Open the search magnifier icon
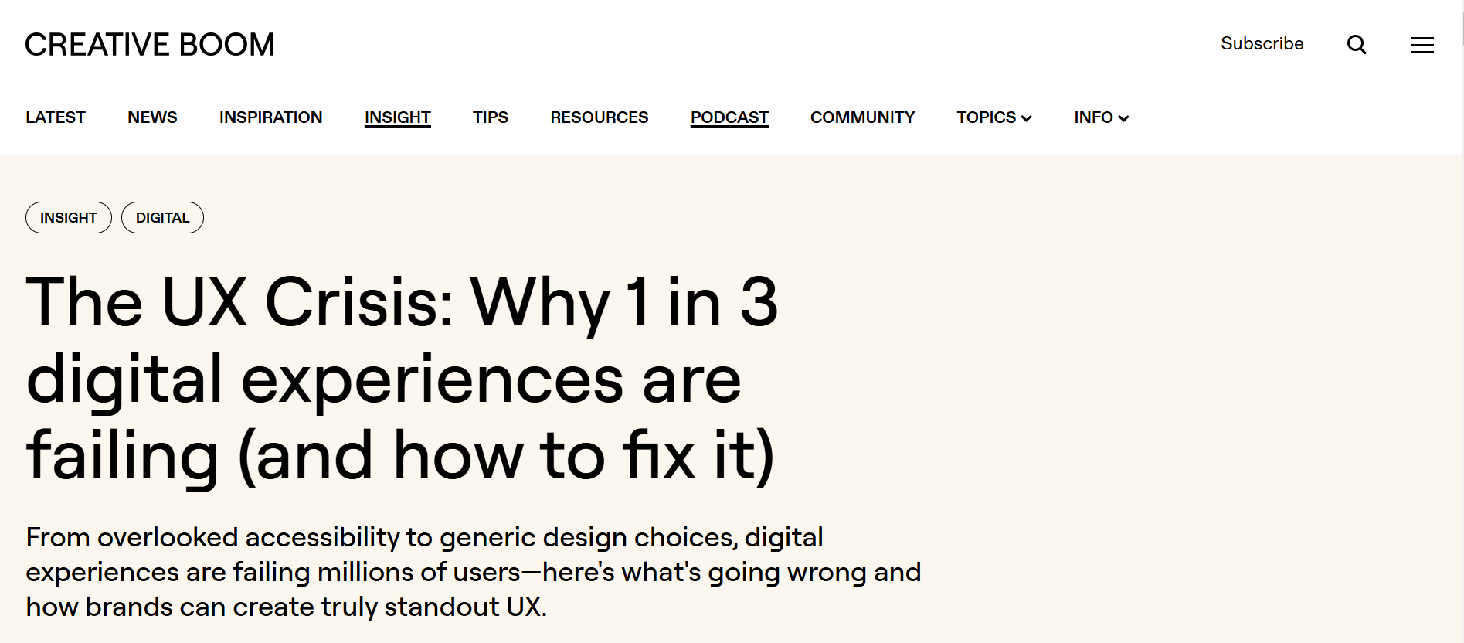Viewport: 1464px width, 643px height. click(x=1357, y=45)
